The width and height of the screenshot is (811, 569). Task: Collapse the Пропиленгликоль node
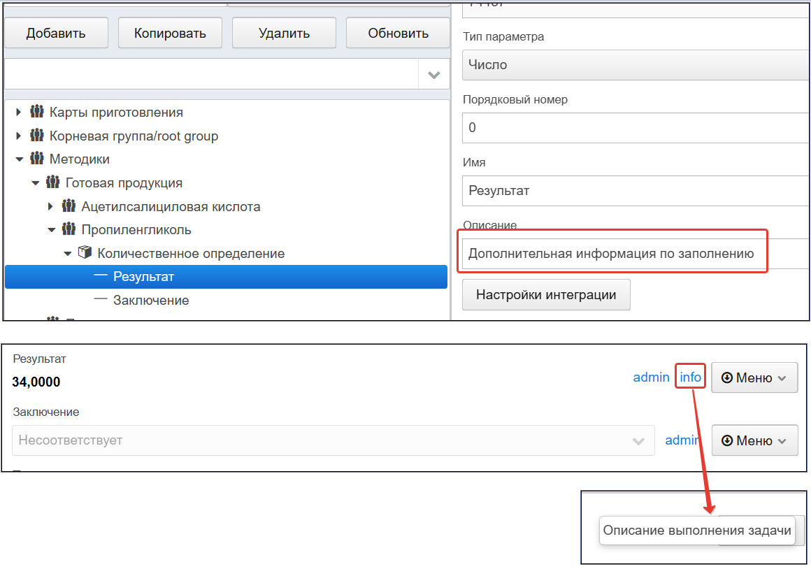[x=51, y=230]
